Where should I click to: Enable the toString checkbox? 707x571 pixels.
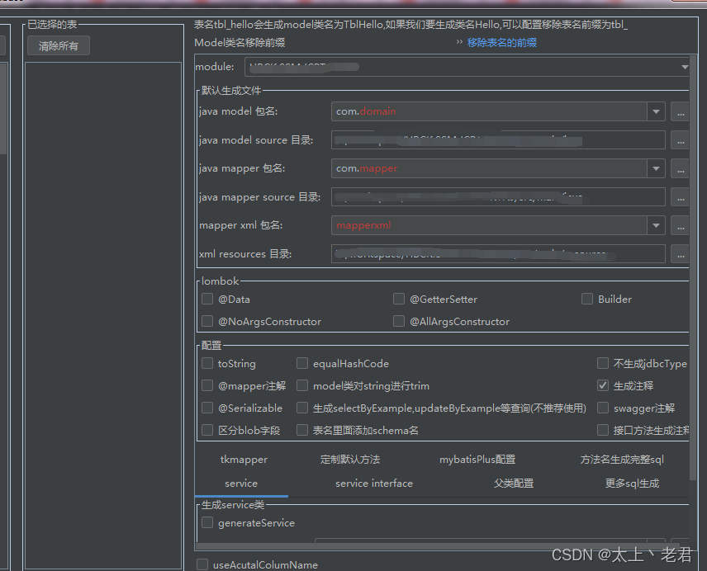click(x=207, y=363)
